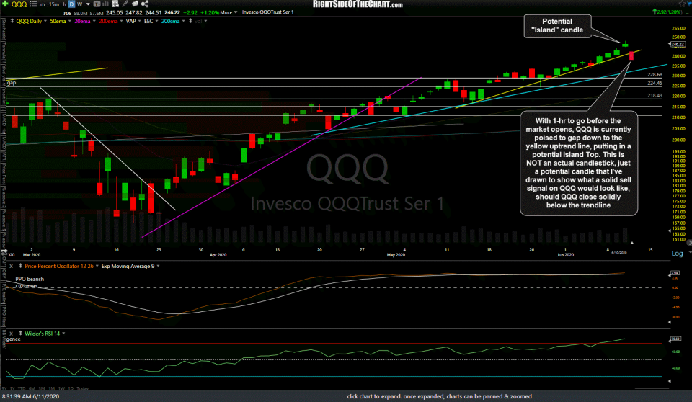
Task: Click the green plus add-chart icon
Action: (5, 4)
